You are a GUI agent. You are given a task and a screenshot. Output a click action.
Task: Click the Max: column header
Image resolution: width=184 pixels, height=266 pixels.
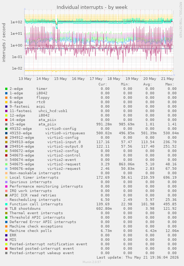point(170,84)
